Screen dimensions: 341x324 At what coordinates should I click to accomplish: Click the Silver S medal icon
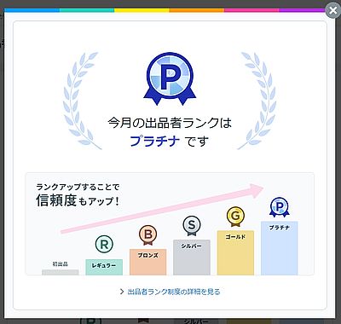(192, 226)
